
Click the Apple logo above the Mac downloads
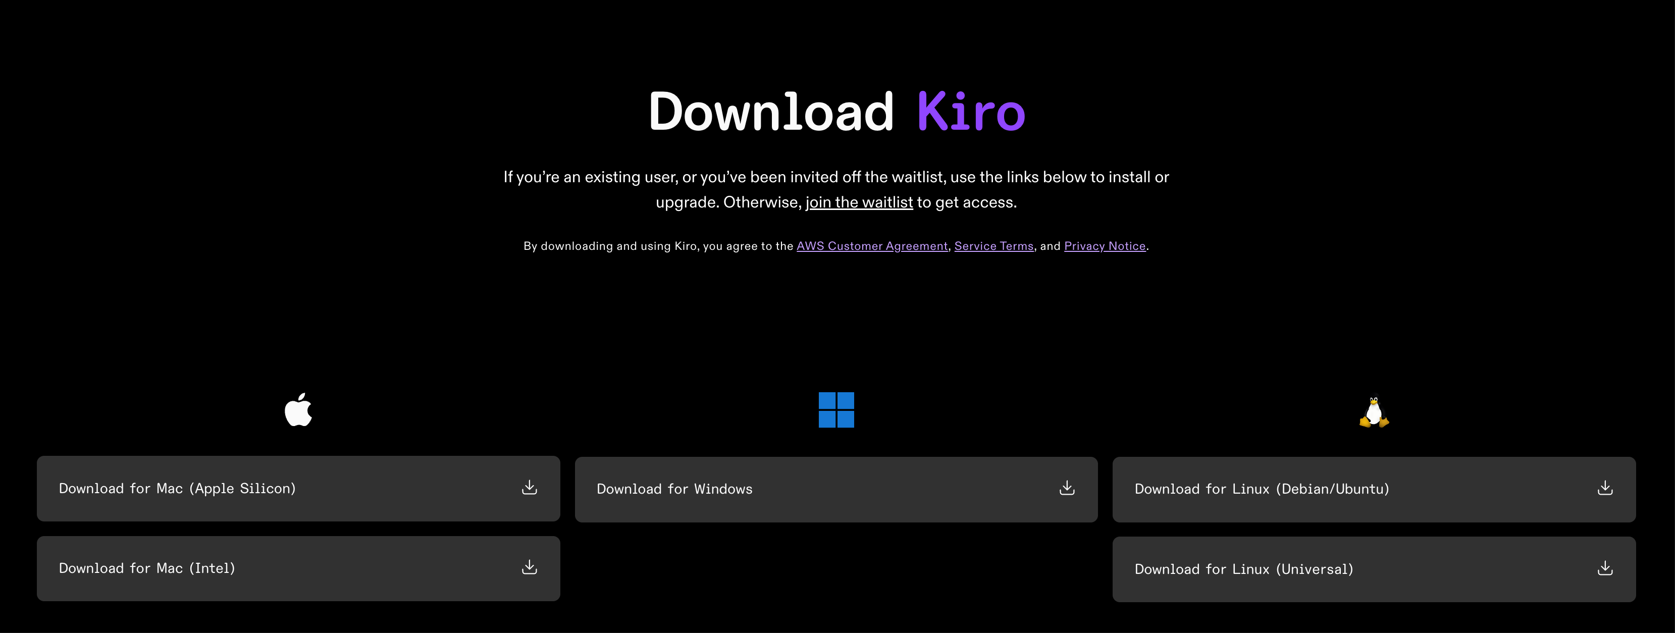coord(298,409)
